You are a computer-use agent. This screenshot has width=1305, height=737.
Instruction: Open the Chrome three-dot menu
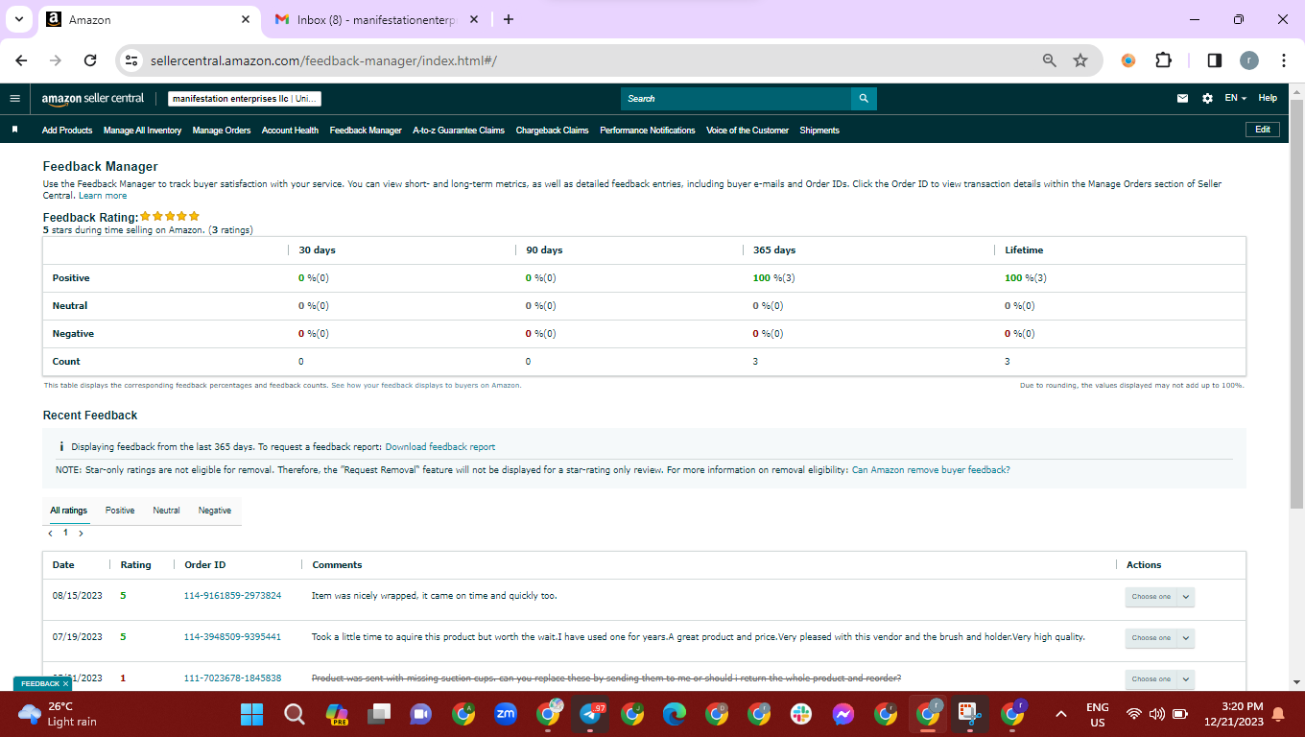(x=1284, y=60)
